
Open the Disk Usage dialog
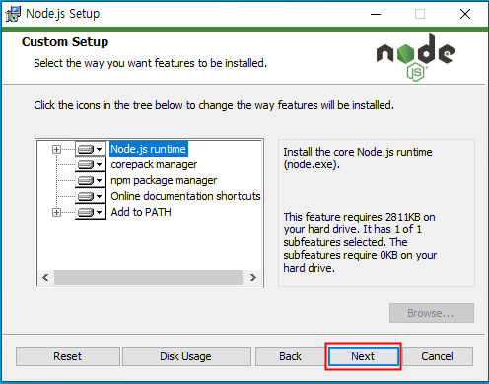(x=186, y=356)
